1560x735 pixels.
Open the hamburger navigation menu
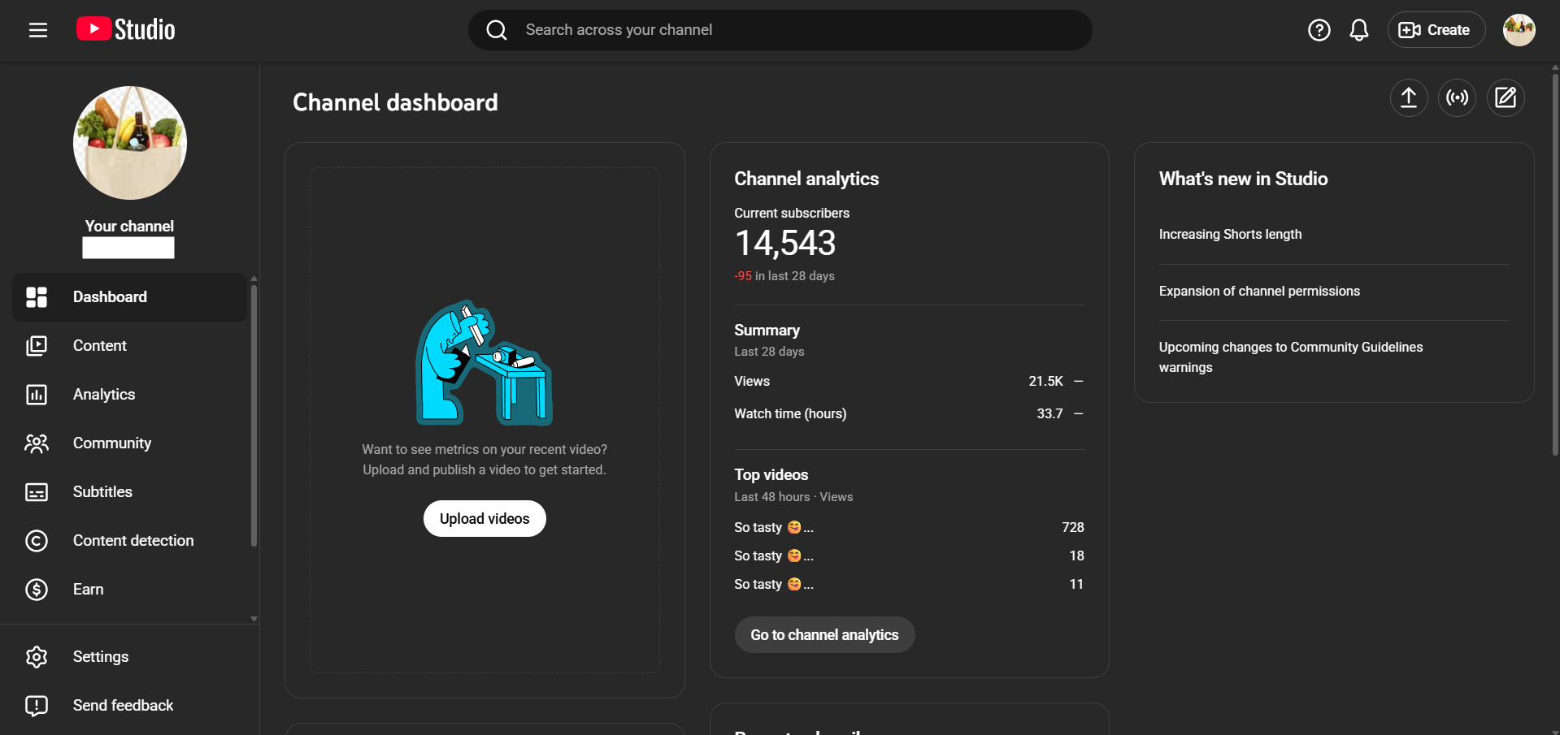coord(38,30)
